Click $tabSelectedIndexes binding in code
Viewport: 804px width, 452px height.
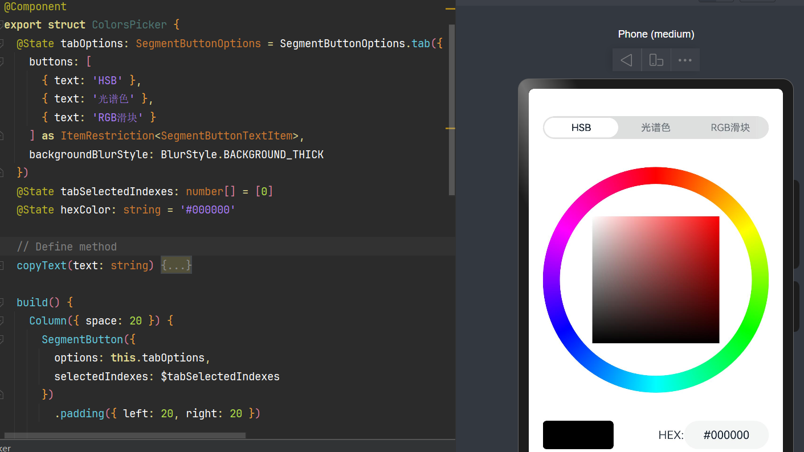220,376
